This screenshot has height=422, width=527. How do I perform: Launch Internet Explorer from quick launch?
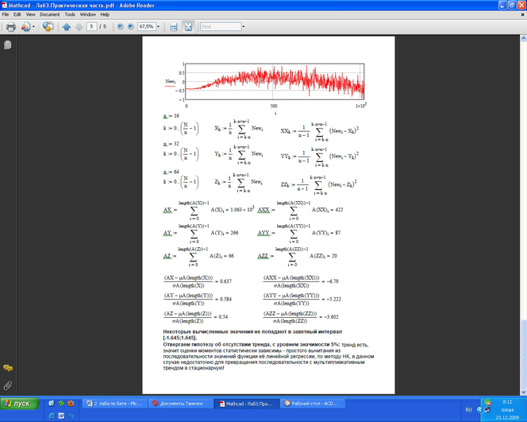pyautogui.click(x=52, y=416)
